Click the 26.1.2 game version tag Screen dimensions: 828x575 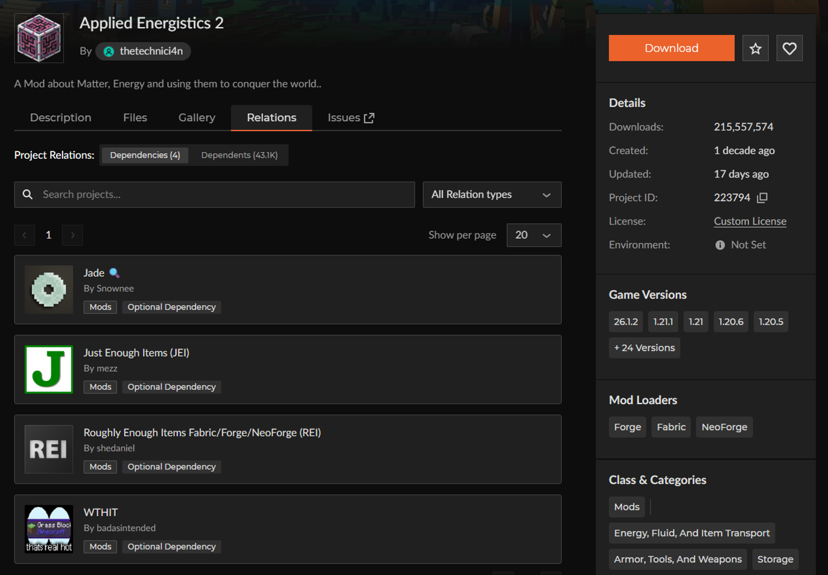pos(626,322)
